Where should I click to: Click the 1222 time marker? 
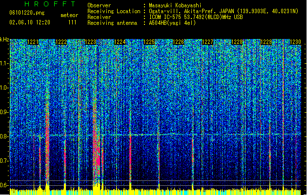[x=61, y=42]
